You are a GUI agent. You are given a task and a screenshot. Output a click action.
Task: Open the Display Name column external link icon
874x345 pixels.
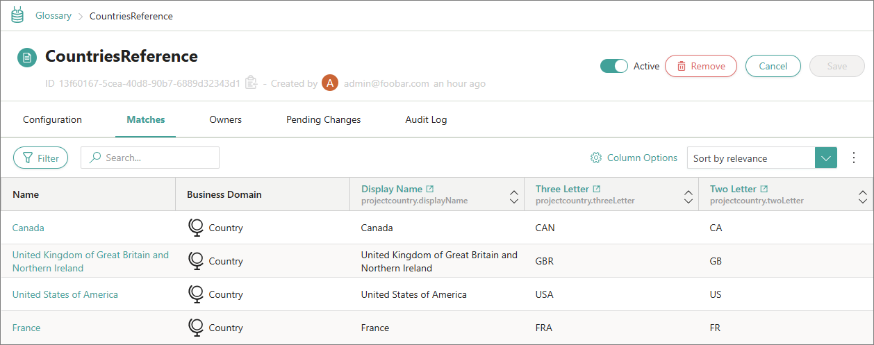(x=430, y=189)
